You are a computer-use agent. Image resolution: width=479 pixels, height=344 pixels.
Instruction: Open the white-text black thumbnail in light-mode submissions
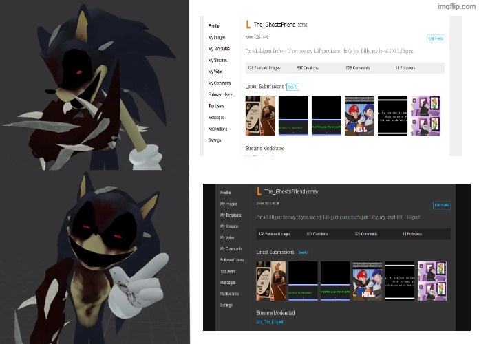(x=392, y=116)
